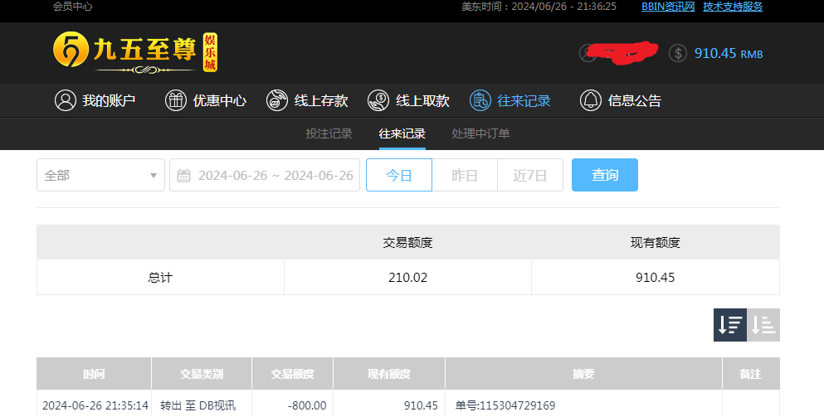Viewport: 824px width, 417px height.
Task: Click the 九五至尊 site logo
Action: (134, 53)
